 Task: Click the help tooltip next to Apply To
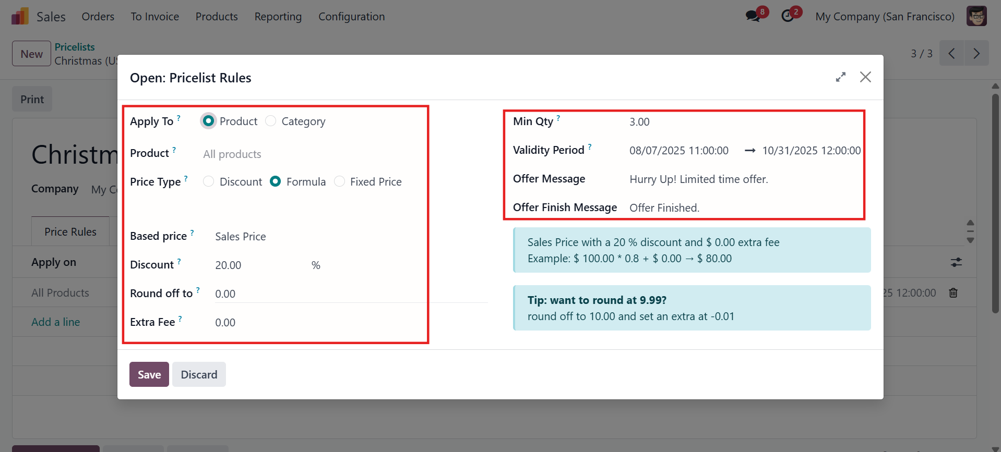tap(178, 118)
